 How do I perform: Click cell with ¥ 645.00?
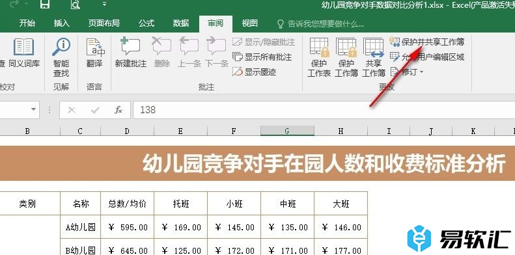point(128,247)
